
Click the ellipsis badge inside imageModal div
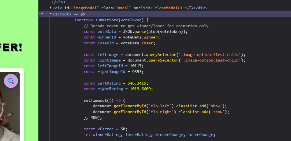(190, 8)
